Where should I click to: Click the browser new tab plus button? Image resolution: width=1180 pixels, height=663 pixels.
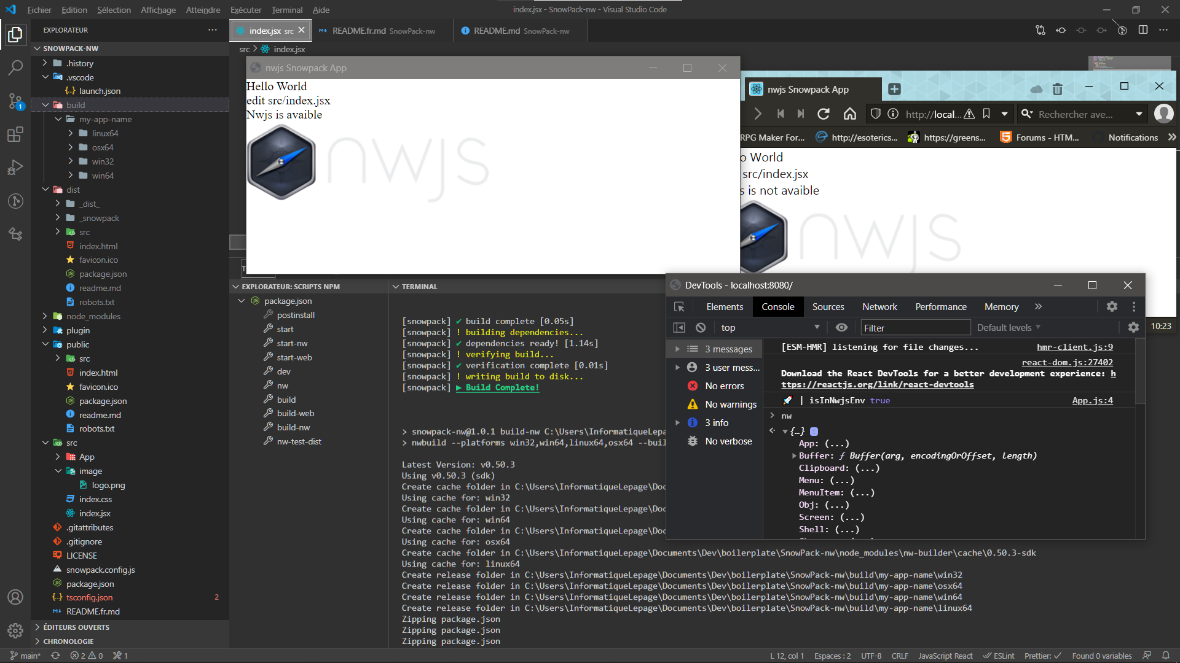(x=894, y=90)
